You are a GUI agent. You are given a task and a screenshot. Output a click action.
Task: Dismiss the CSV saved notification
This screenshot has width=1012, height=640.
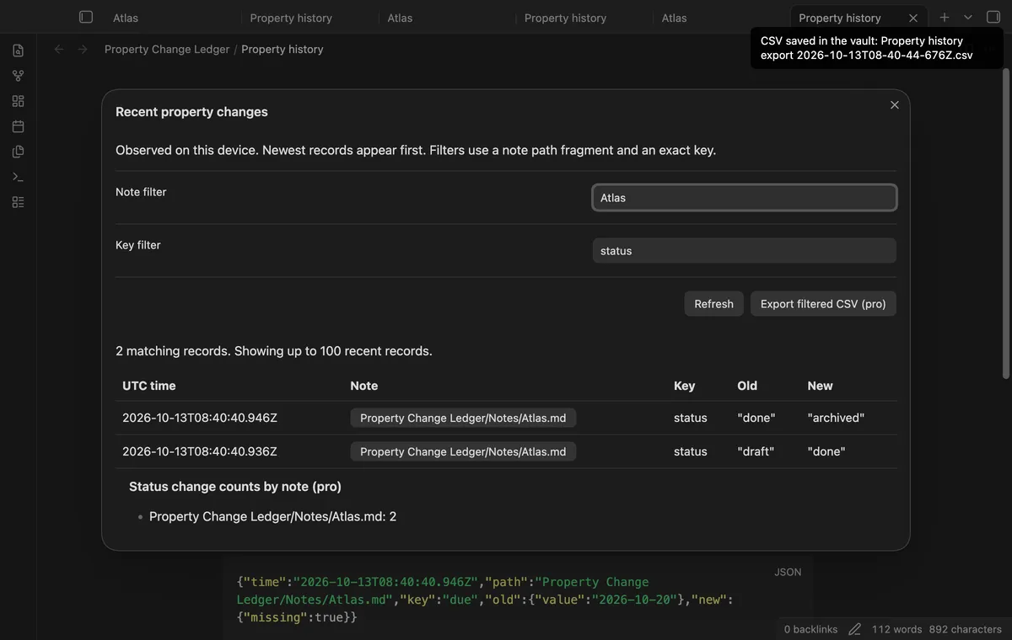point(877,48)
